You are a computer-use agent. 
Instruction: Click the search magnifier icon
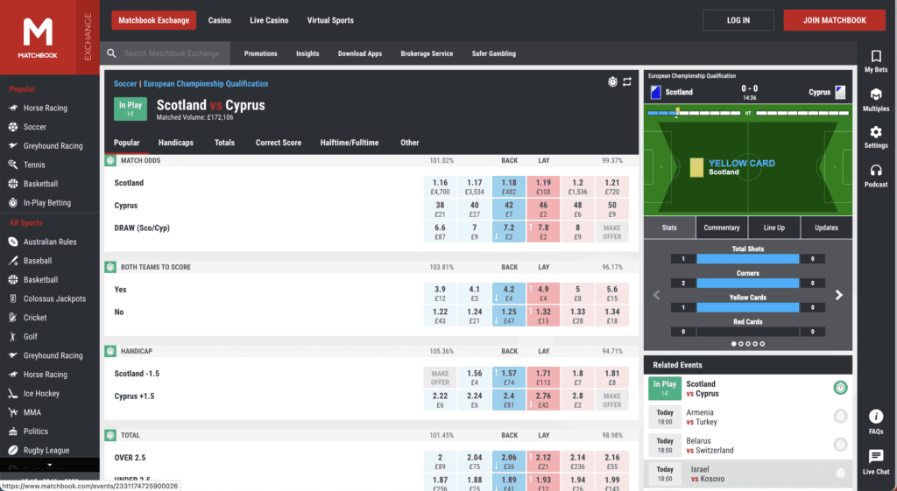111,53
